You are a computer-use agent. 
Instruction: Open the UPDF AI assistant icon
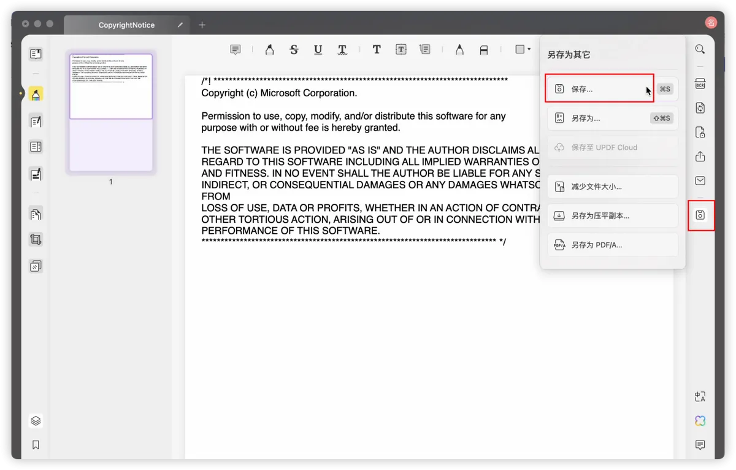[700, 421]
